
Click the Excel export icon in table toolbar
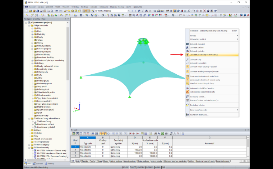[163, 134]
